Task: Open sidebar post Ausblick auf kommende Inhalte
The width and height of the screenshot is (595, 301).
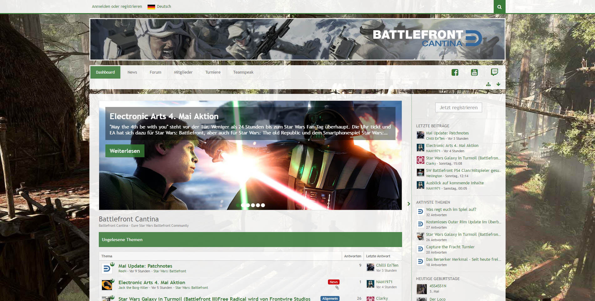Action: tap(455, 183)
